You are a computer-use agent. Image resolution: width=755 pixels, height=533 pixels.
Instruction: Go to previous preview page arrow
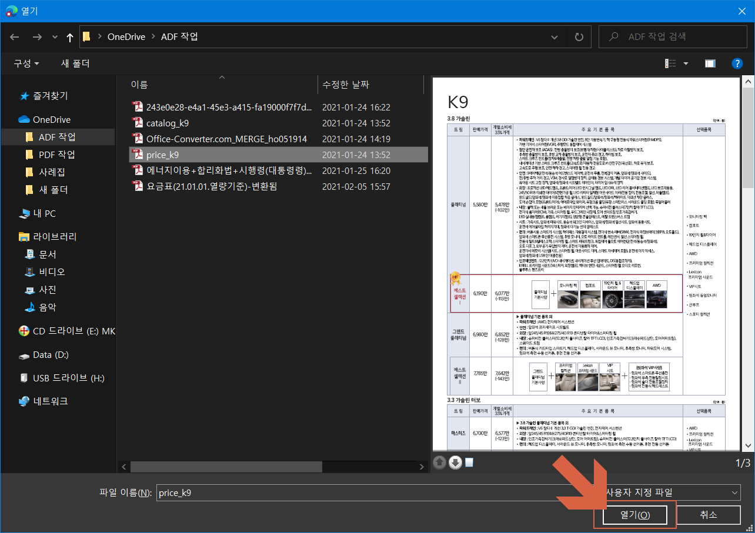440,462
